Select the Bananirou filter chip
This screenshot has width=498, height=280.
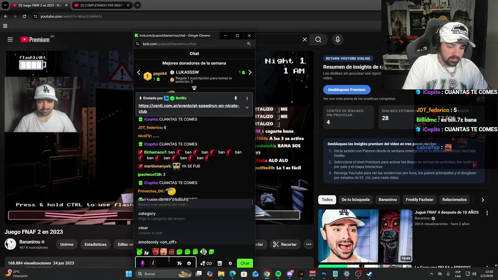tap(388, 199)
